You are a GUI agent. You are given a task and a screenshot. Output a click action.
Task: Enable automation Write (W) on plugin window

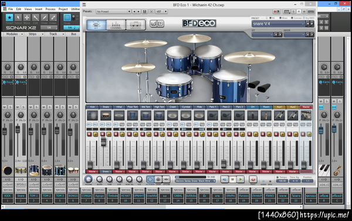tap(304, 12)
